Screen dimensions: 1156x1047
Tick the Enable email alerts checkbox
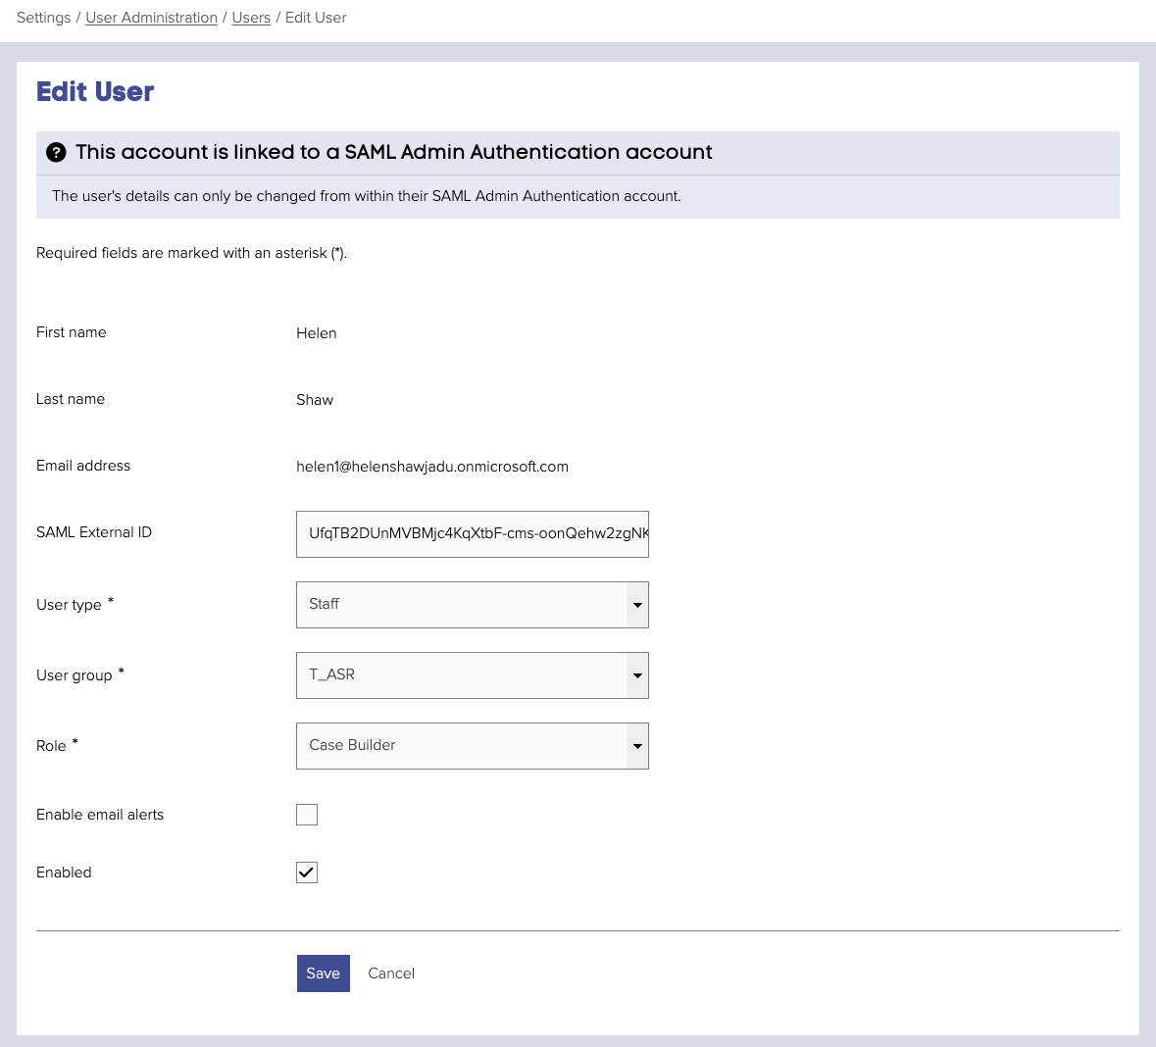307,815
